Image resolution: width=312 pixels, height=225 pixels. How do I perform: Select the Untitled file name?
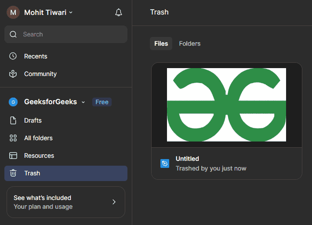[x=187, y=159]
